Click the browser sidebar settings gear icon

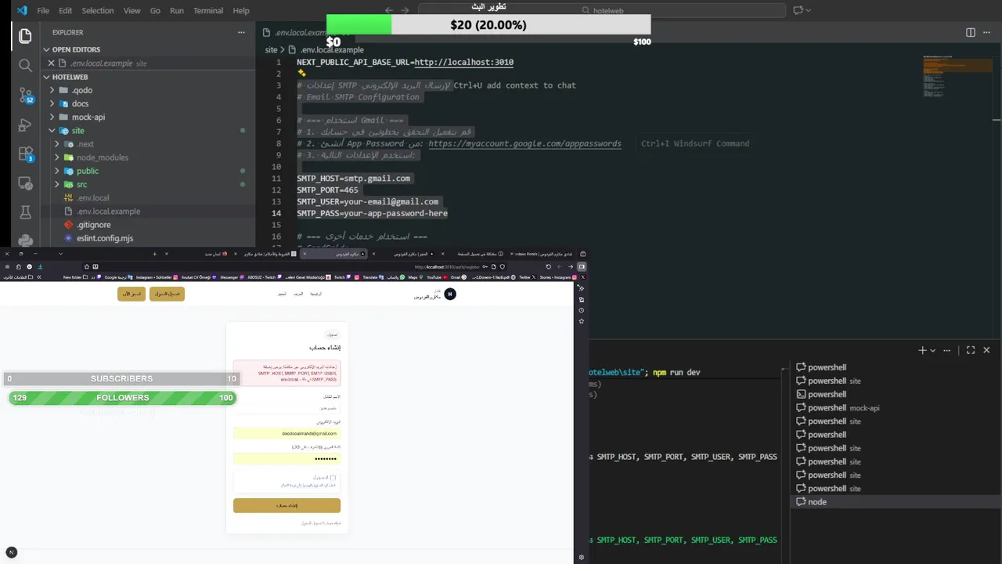coord(582,558)
